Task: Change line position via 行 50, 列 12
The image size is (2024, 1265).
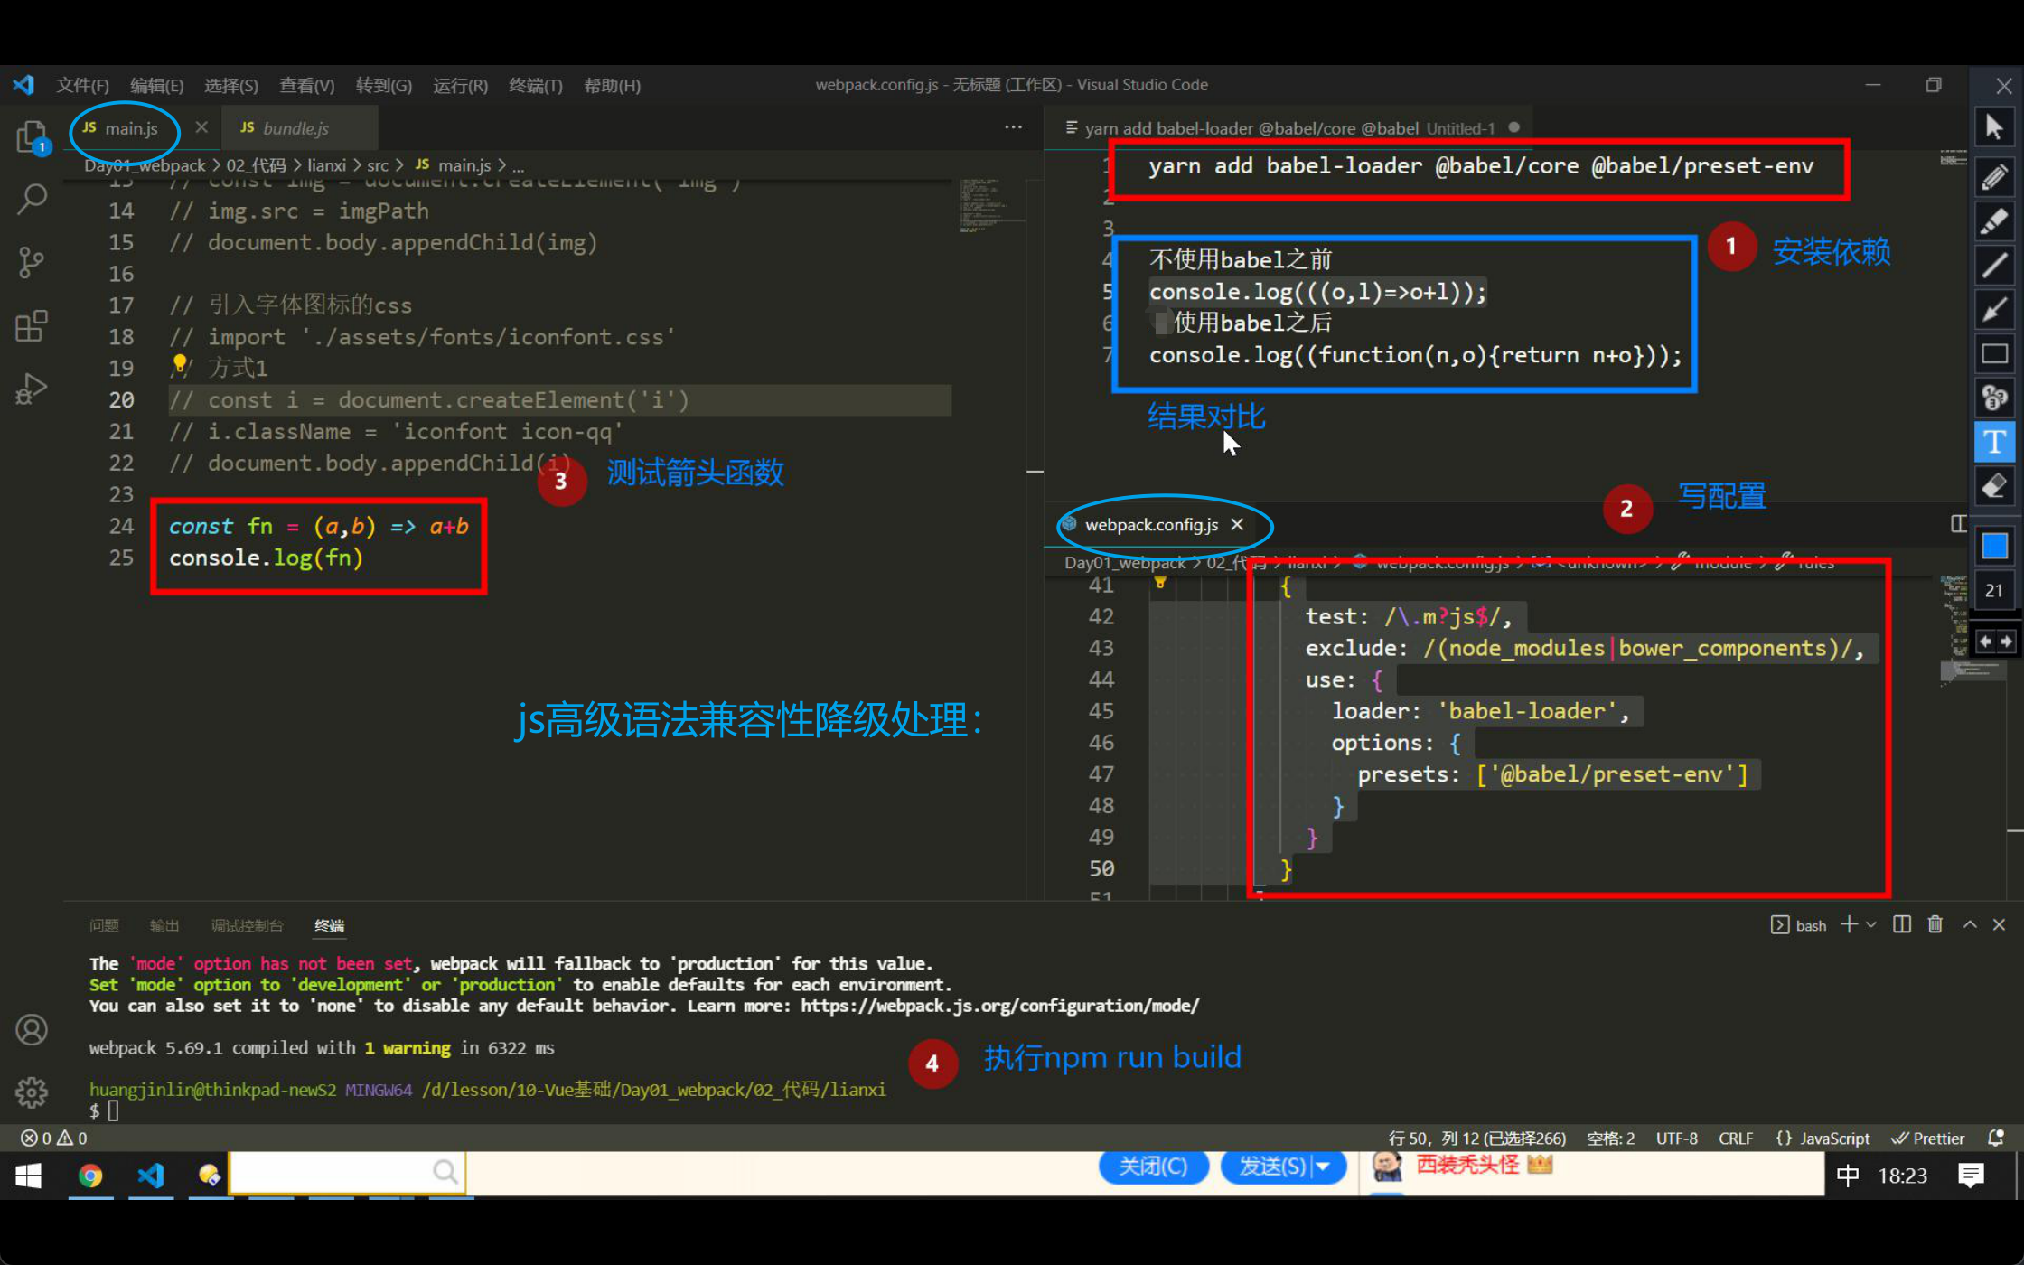Action: pyautogui.click(x=1476, y=1138)
